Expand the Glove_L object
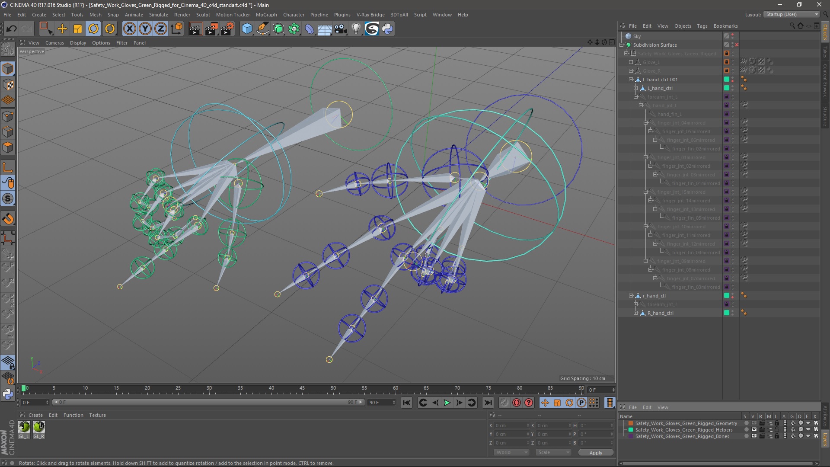This screenshot has width=830, height=467. [x=631, y=62]
